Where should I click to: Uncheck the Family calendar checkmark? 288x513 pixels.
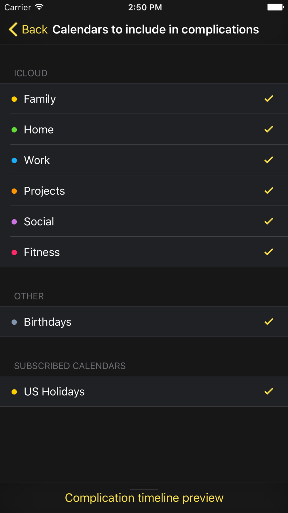[x=269, y=99]
